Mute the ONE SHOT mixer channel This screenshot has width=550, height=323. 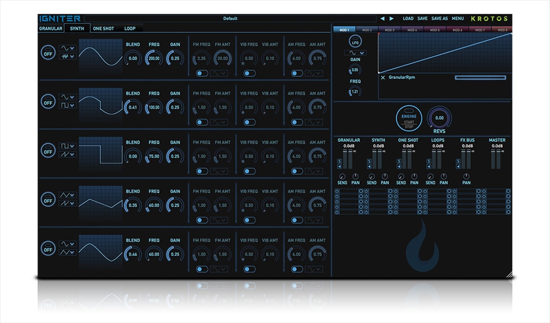(x=399, y=166)
